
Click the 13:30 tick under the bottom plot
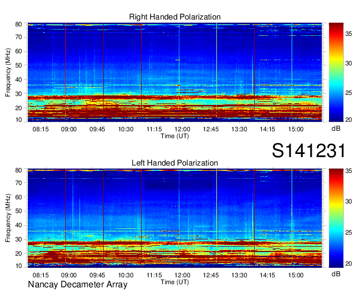click(x=239, y=275)
